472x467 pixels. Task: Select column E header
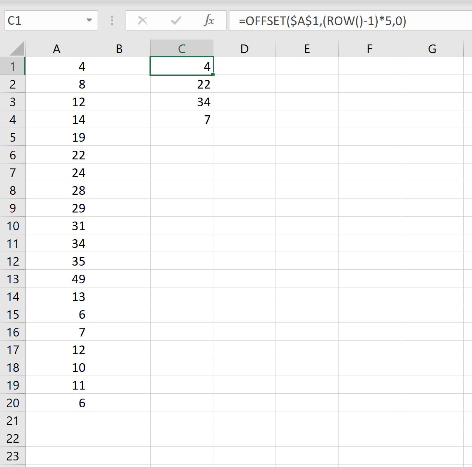coord(307,49)
